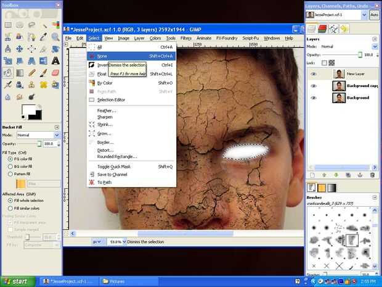Open the Layers Mode dropdown arrow

(375, 46)
